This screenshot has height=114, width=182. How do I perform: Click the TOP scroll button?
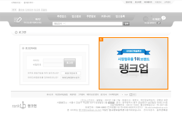pyautogui.click(x=125, y=95)
